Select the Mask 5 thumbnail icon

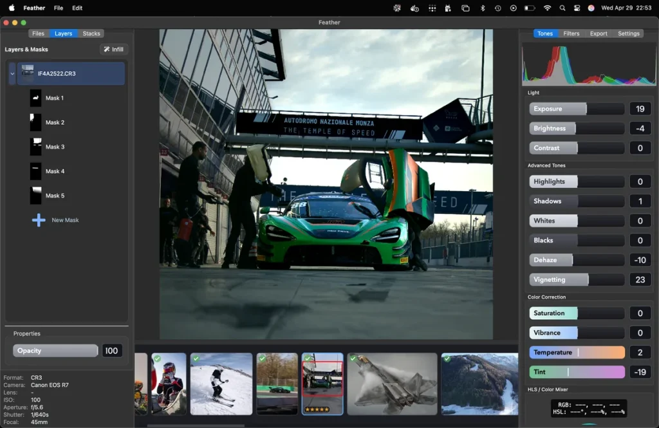[36, 196]
